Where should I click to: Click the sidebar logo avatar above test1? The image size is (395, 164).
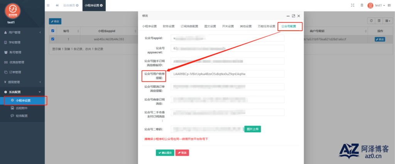(x=13, y=10)
